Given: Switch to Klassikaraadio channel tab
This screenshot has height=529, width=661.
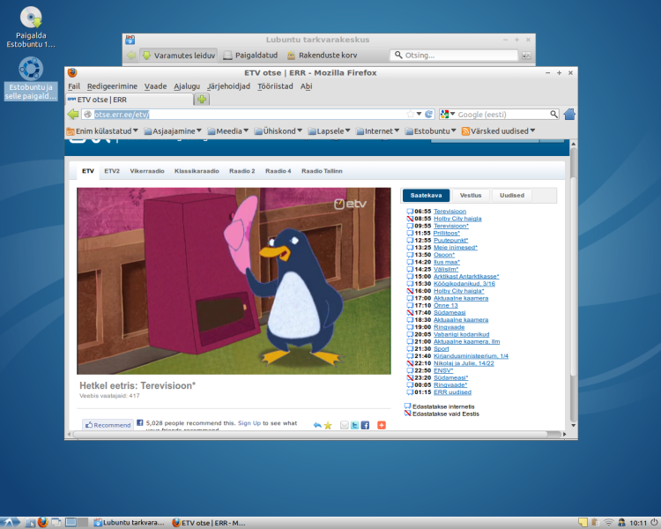Looking at the screenshot, I should click(197, 171).
